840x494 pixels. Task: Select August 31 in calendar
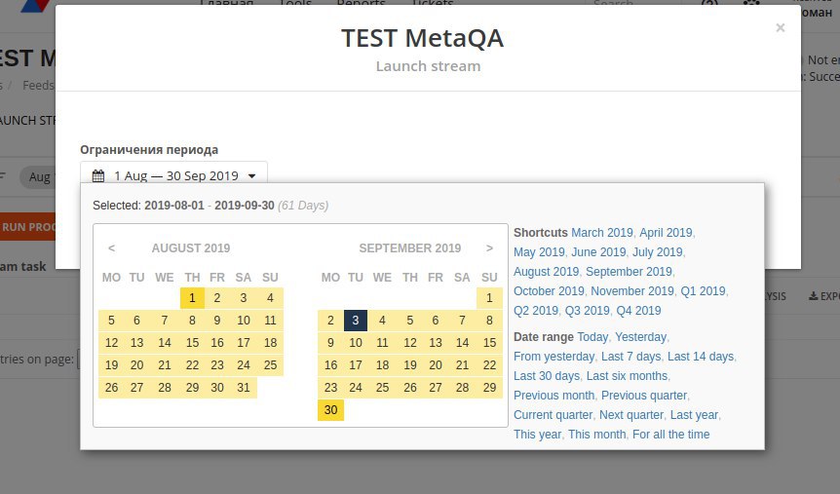pos(244,388)
